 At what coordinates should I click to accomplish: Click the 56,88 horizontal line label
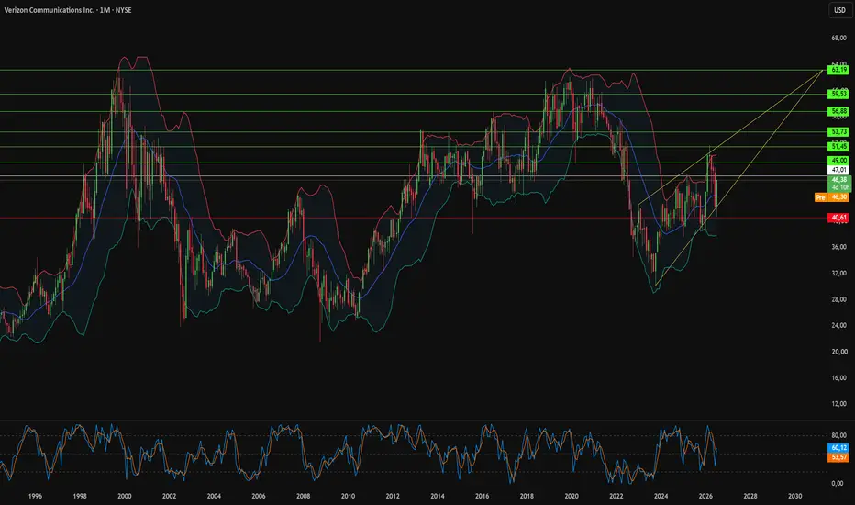838,111
